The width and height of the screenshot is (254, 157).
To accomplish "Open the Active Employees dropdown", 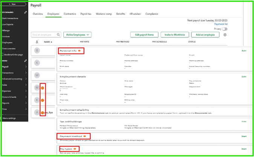I will click(77, 35).
